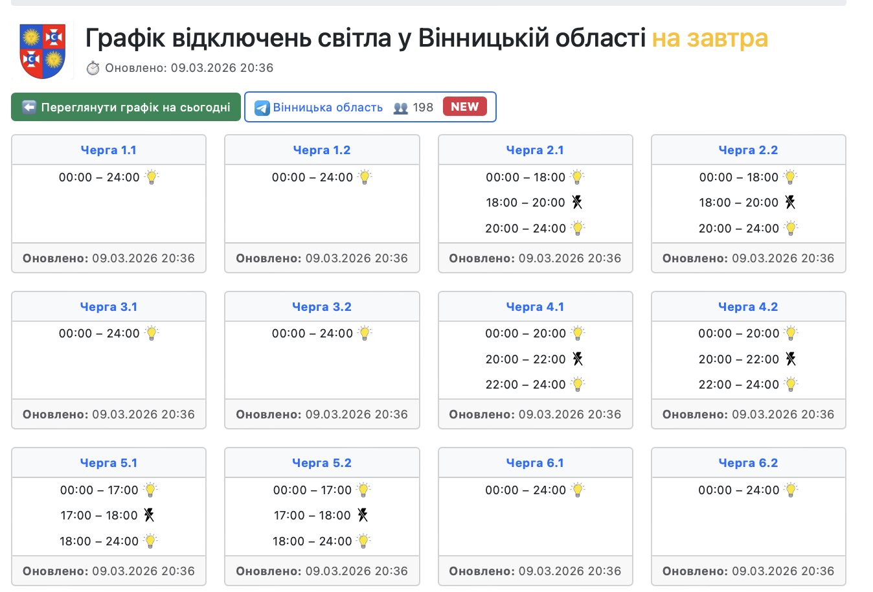Image resolution: width=873 pixels, height=592 pixels.
Task: Click the Vinnytsia region coat of arms logo
Action: [43, 51]
